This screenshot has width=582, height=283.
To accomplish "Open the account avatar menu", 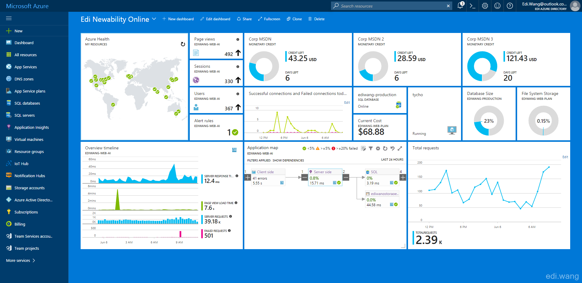I will tap(575, 6).
